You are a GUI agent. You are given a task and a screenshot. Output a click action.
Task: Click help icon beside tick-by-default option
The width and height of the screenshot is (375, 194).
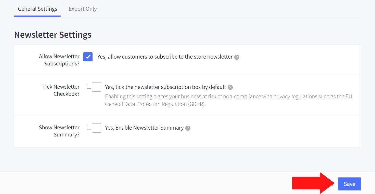[x=230, y=87]
